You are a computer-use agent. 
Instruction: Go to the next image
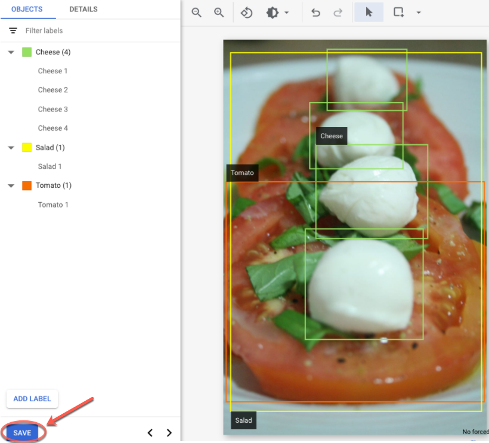point(169,432)
